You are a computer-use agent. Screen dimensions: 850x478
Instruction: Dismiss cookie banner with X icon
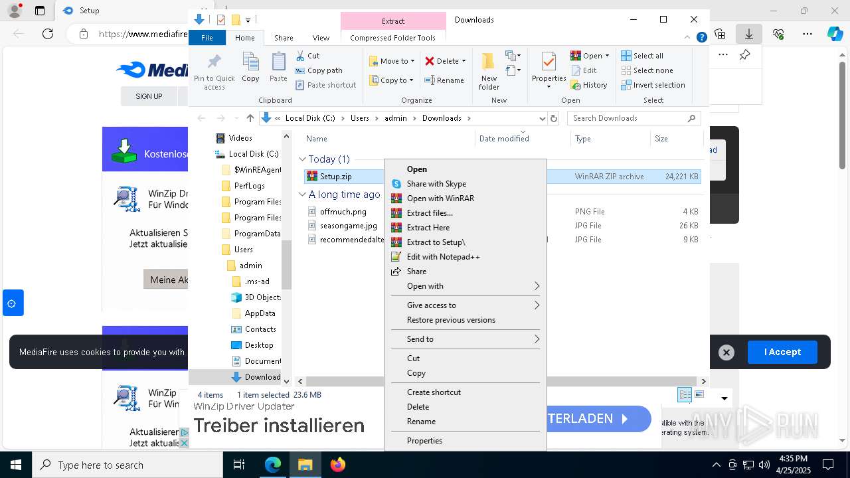pos(726,353)
